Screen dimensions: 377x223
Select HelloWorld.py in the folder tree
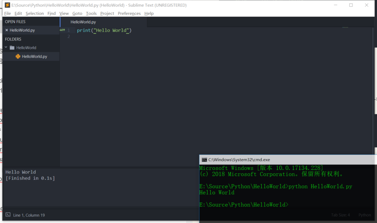coord(34,57)
